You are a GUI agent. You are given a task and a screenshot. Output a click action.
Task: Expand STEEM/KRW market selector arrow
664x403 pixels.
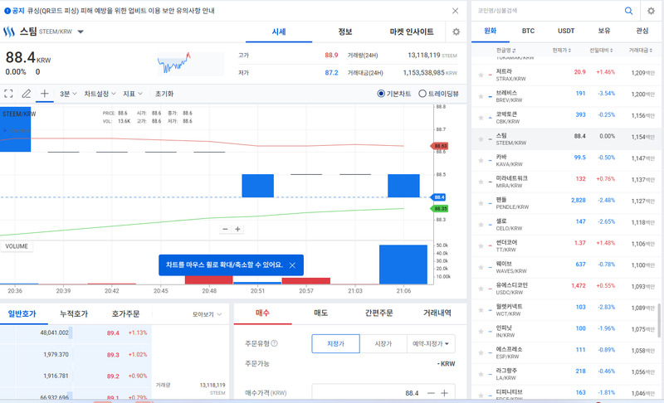click(81, 32)
